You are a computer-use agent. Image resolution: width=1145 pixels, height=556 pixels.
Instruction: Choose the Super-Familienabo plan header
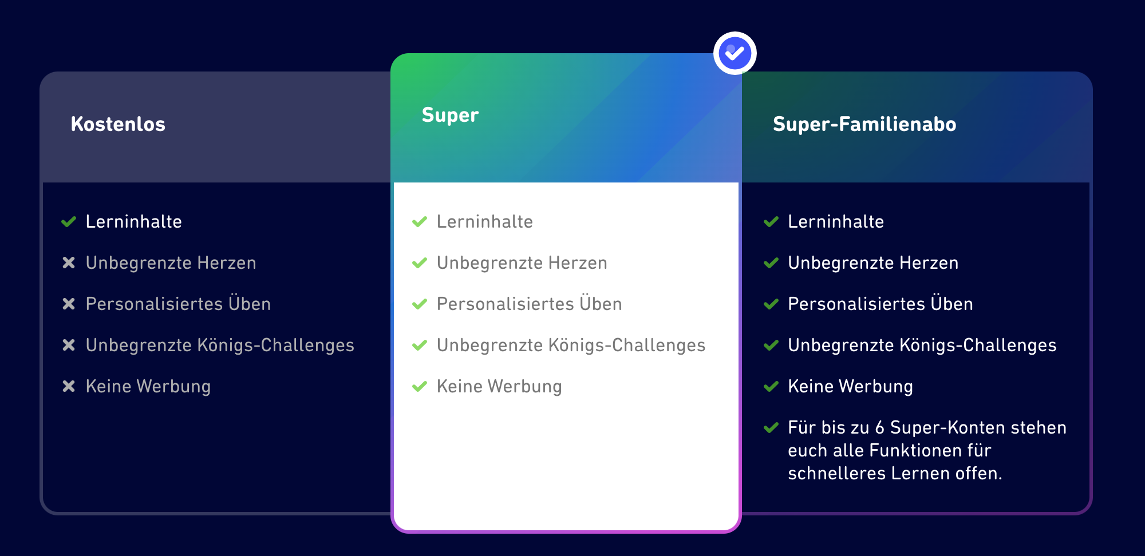(x=917, y=127)
